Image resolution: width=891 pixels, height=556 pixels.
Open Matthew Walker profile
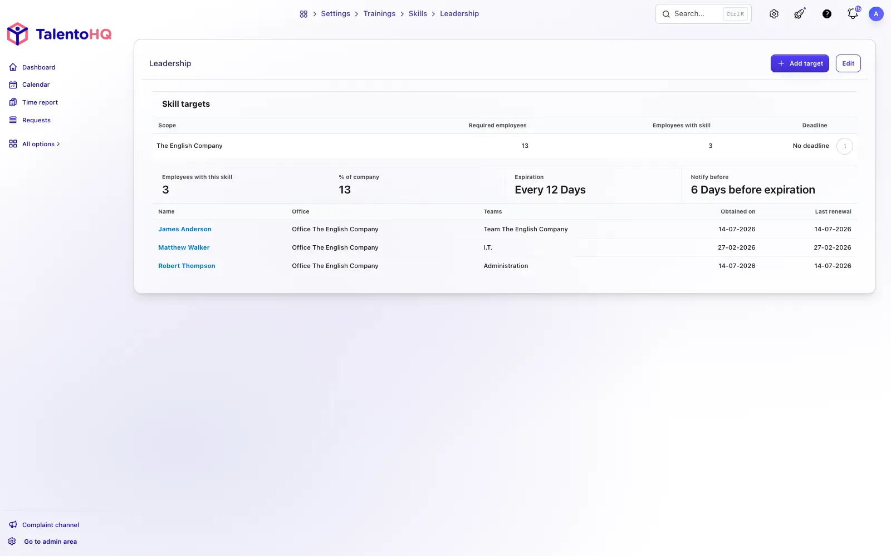pyautogui.click(x=184, y=247)
